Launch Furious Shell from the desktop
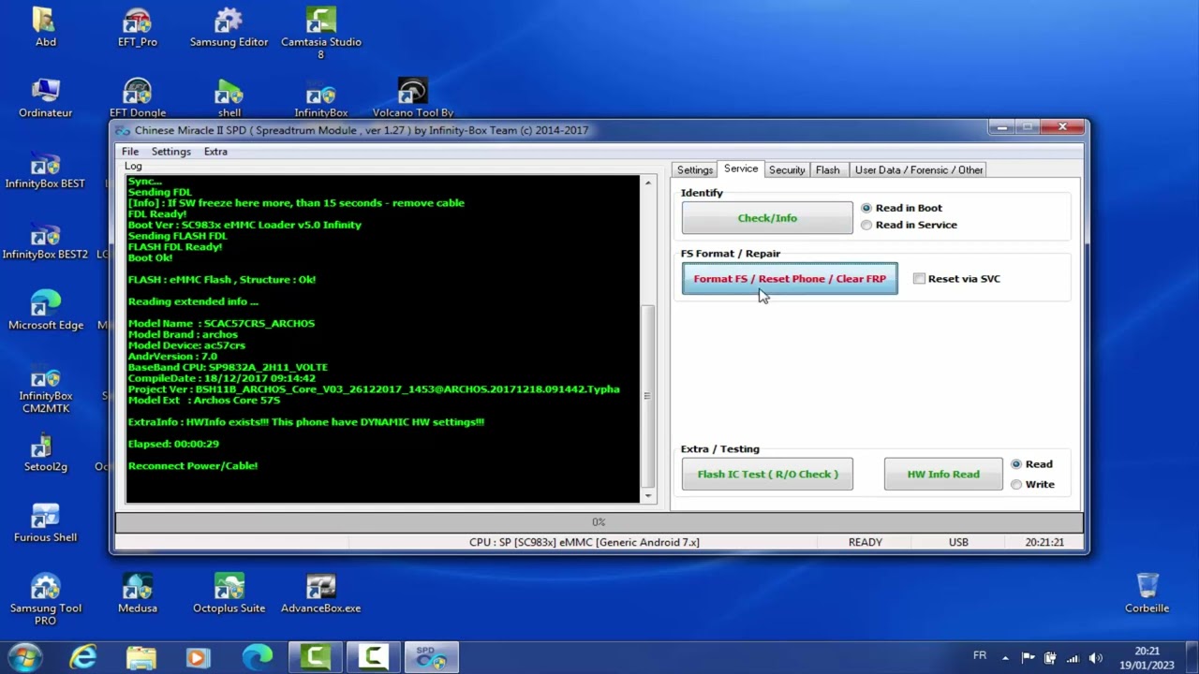The width and height of the screenshot is (1199, 674). tap(45, 522)
